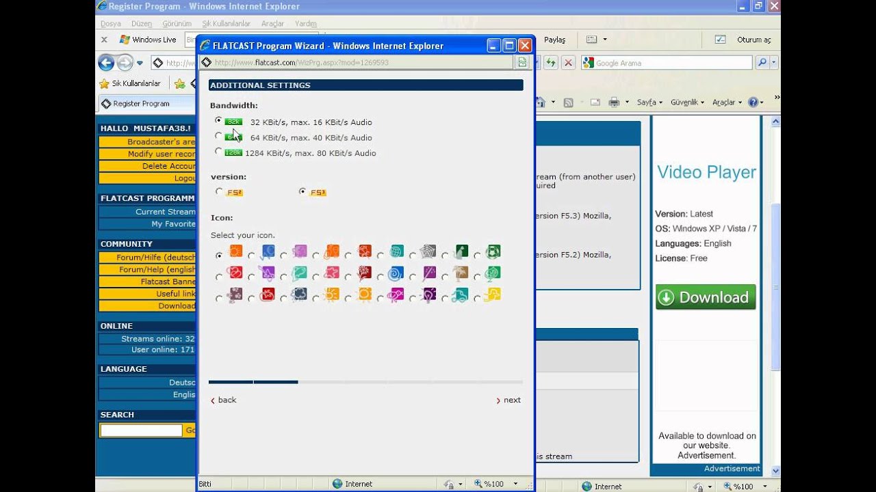Screen dimensions: 876x492
Task: Open Sık Kullanılanlar in menu bar
Action: tap(226, 23)
